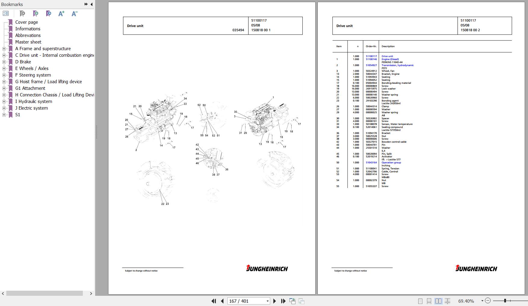Image resolution: width=528 pixels, height=306 pixels.
Task: Open the 51054927 Transmission order number link
Action: click(x=371, y=65)
